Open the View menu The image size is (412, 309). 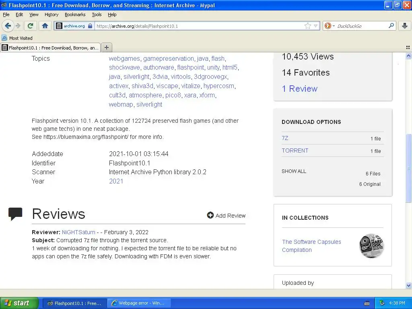click(x=34, y=14)
